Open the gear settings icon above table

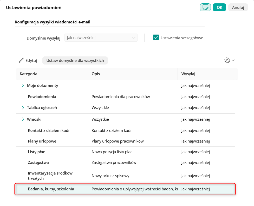(x=227, y=60)
